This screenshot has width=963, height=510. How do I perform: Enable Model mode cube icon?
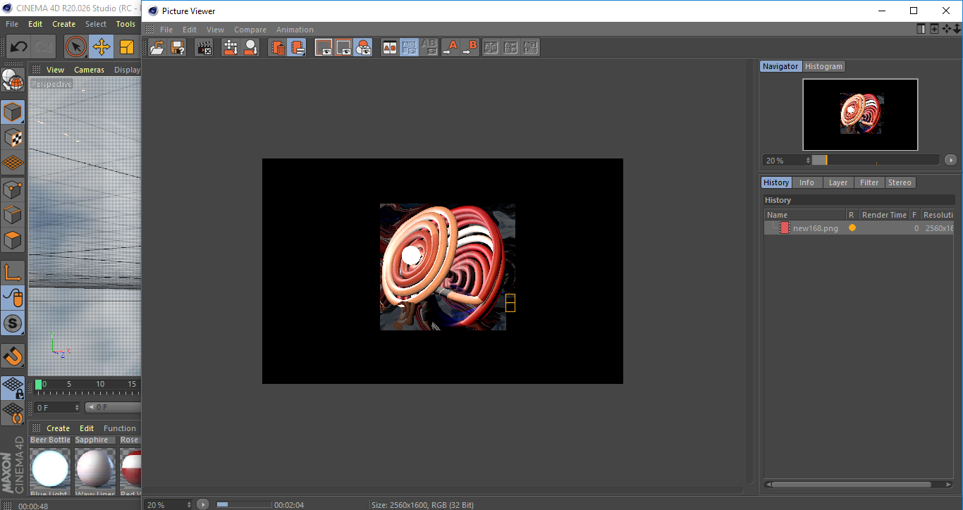coord(13,112)
